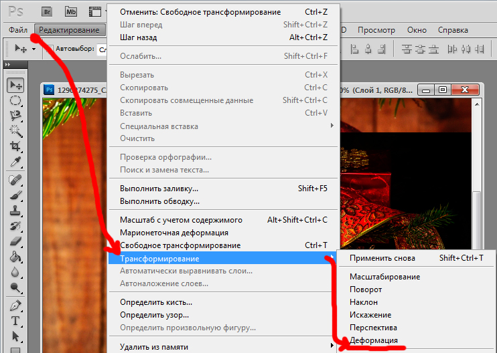Select the Horizontal Type tool
This screenshot has width=497, height=353.
tap(15, 321)
